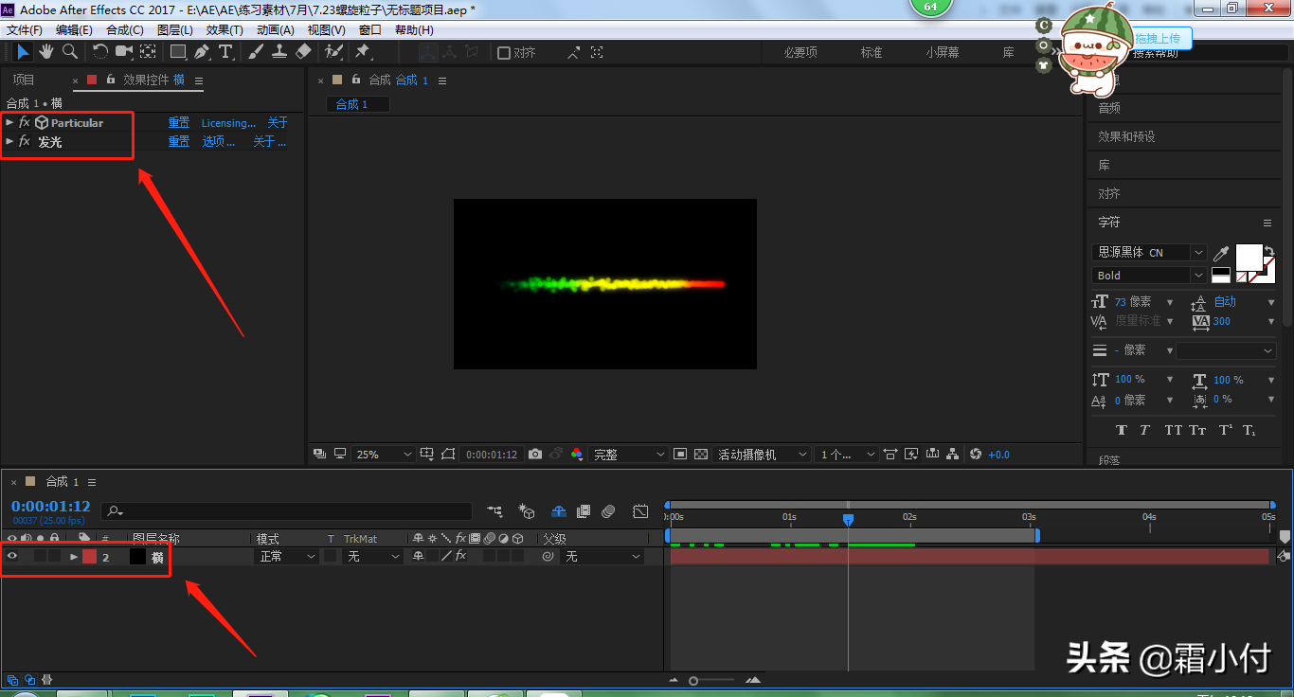Toggle hide shy layers in the timeline

point(559,511)
